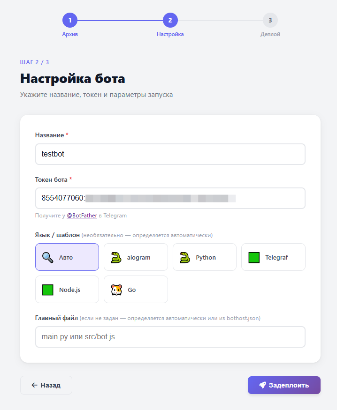This screenshot has width=337, height=410.
Task: Click the left arrow icon on Назад
Action: (35, 385)
